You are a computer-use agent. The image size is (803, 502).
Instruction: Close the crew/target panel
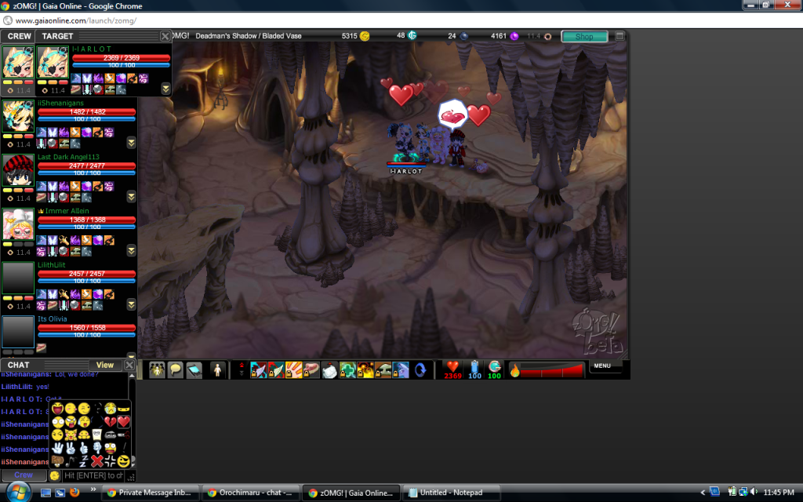(165, 36)
